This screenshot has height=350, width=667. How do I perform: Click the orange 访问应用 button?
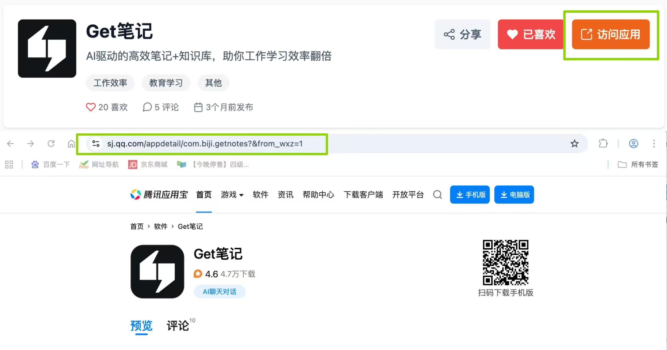[611, 34]
